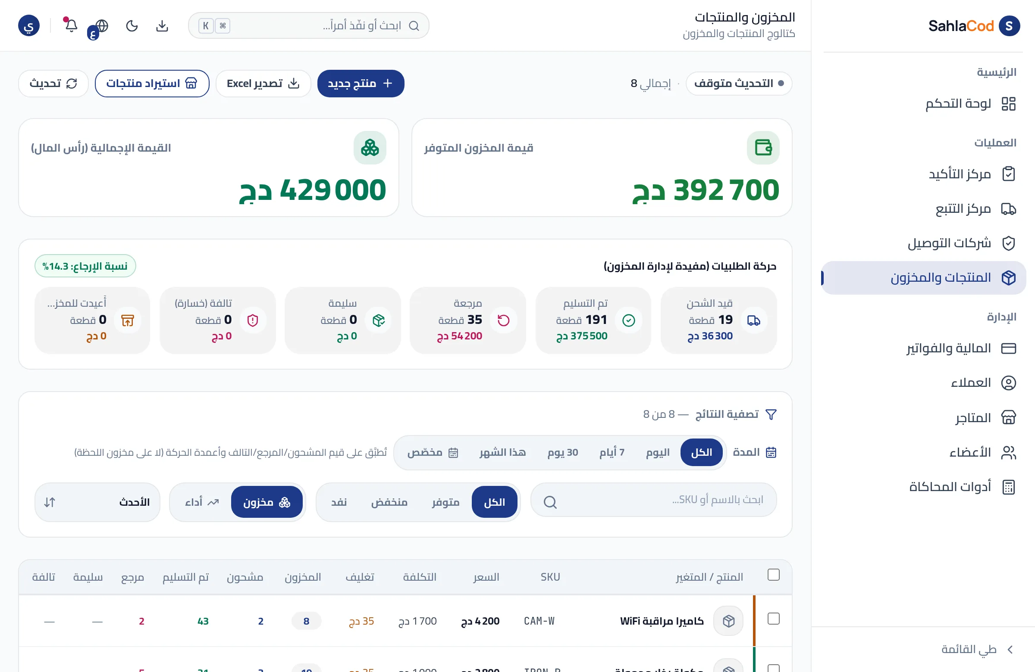Select اليوم period tab

click(x=658, y=452)
